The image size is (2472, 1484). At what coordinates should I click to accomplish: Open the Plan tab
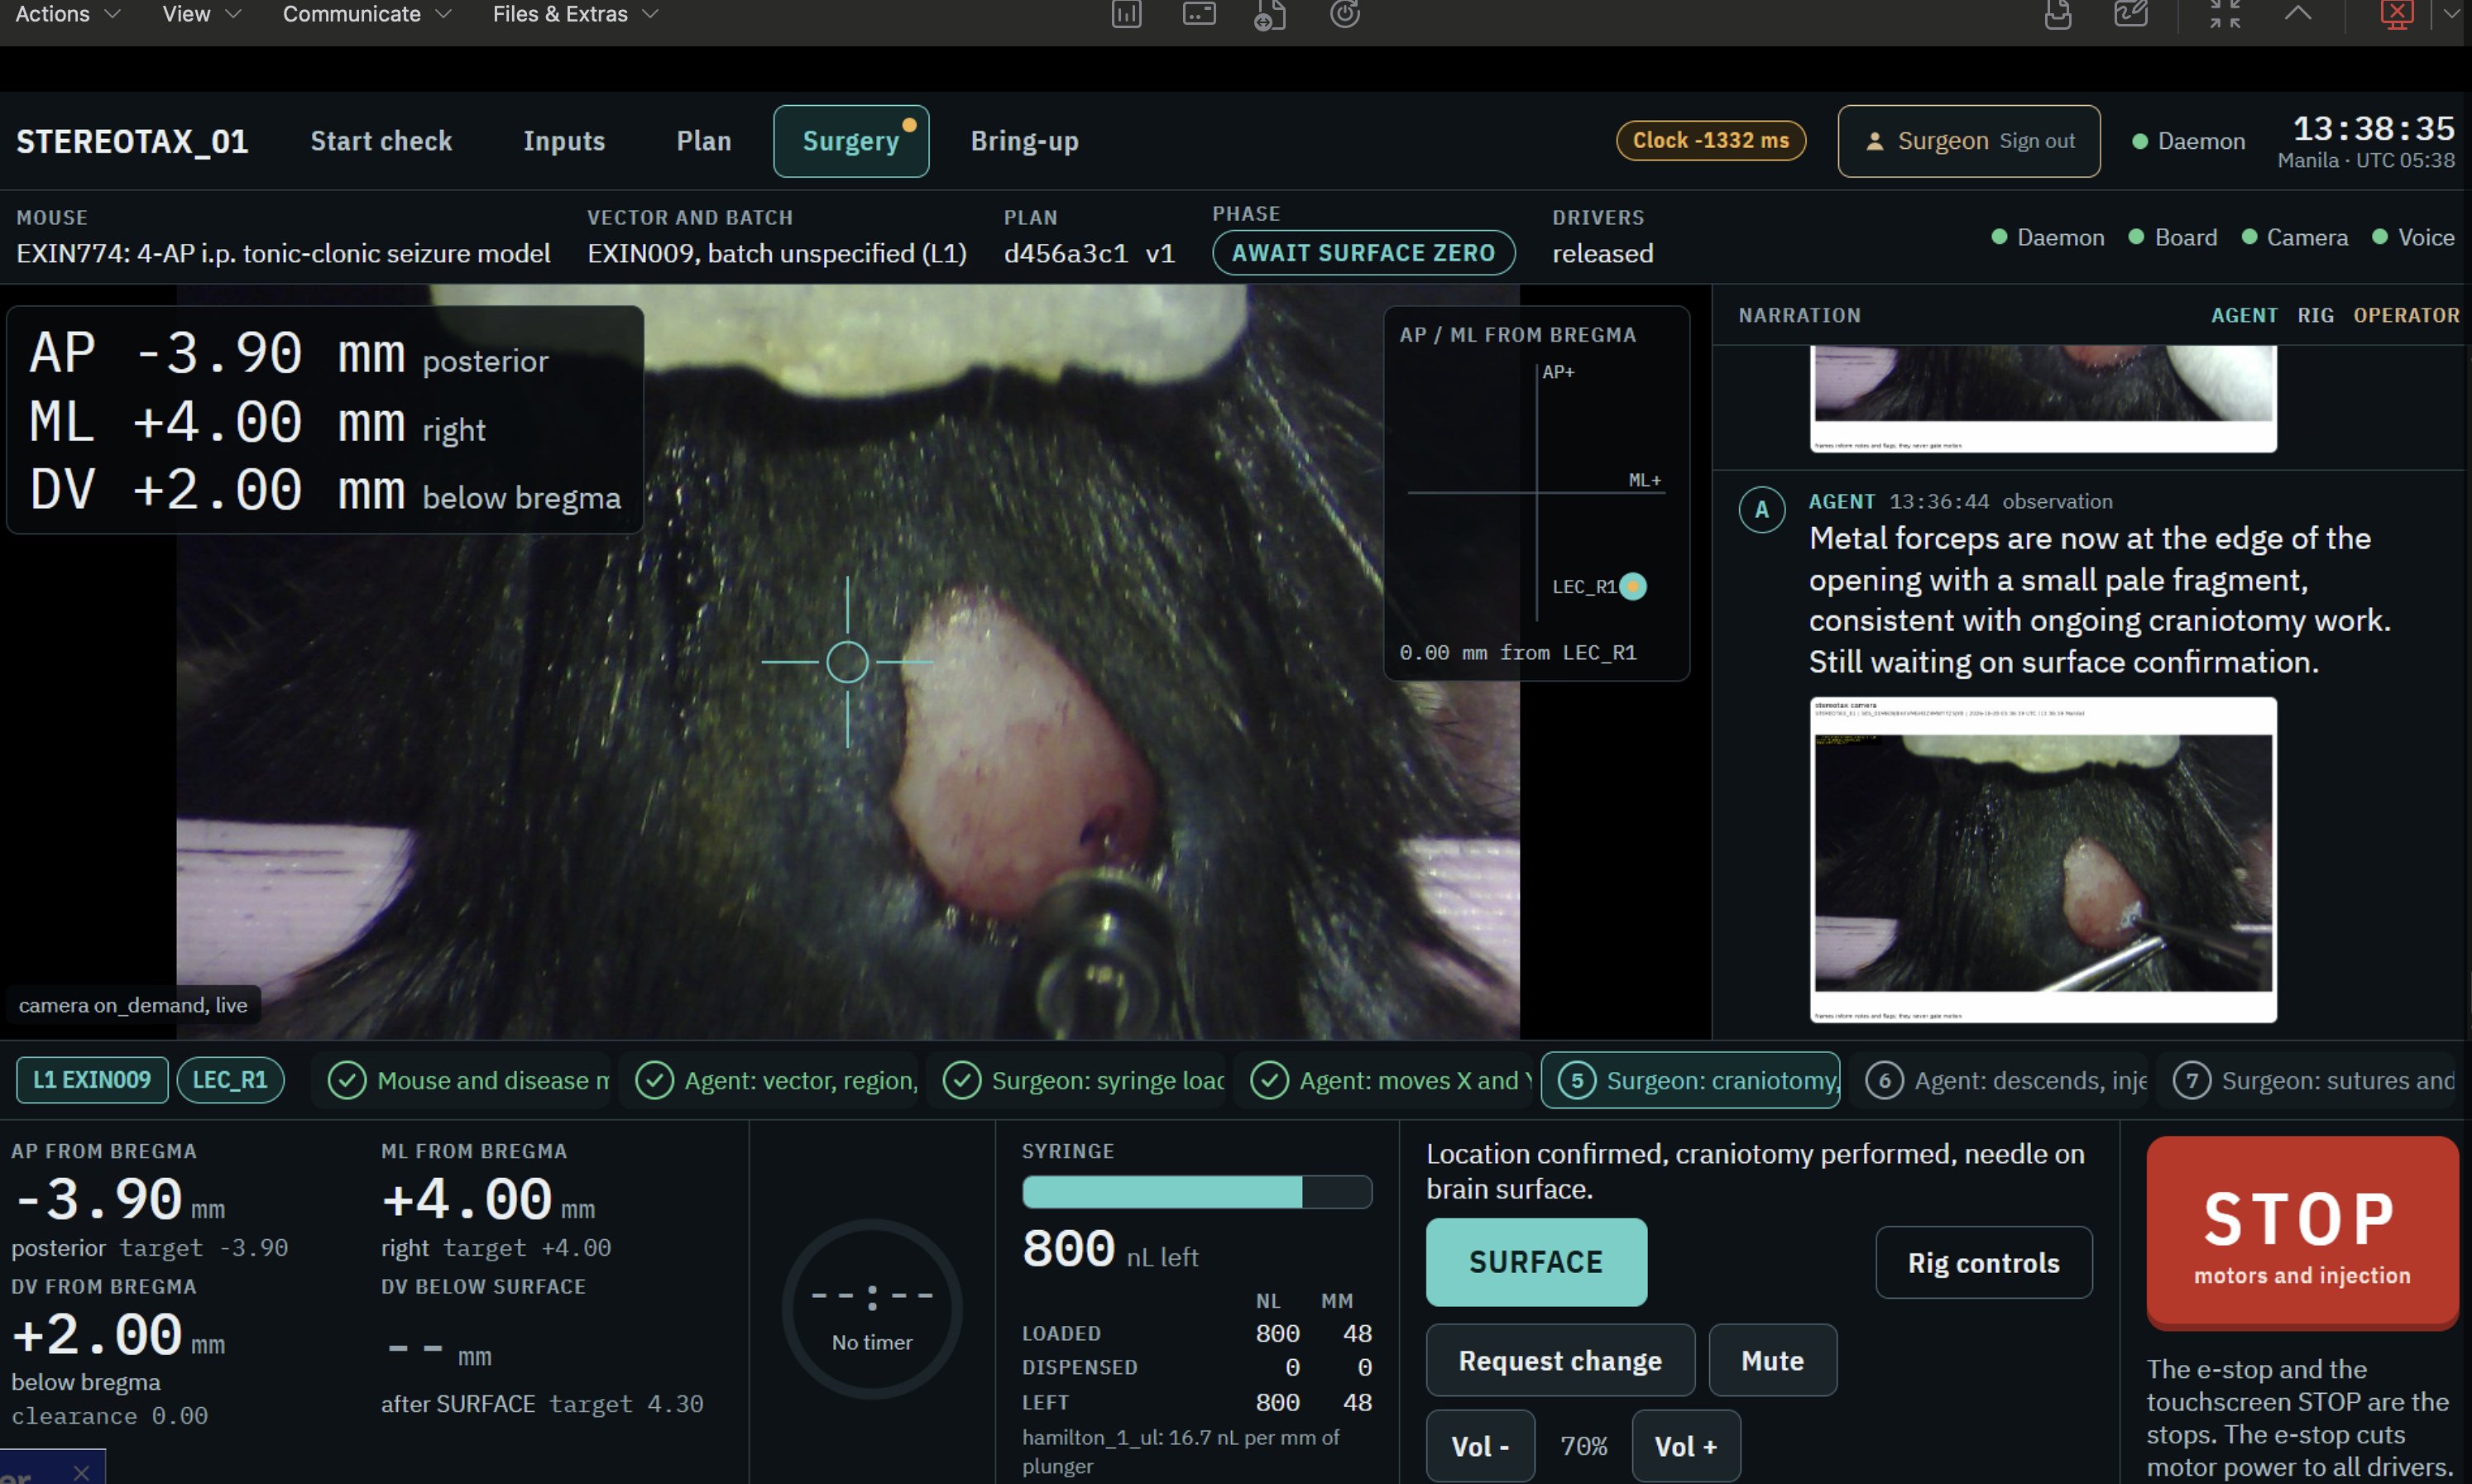click(704, 141)
